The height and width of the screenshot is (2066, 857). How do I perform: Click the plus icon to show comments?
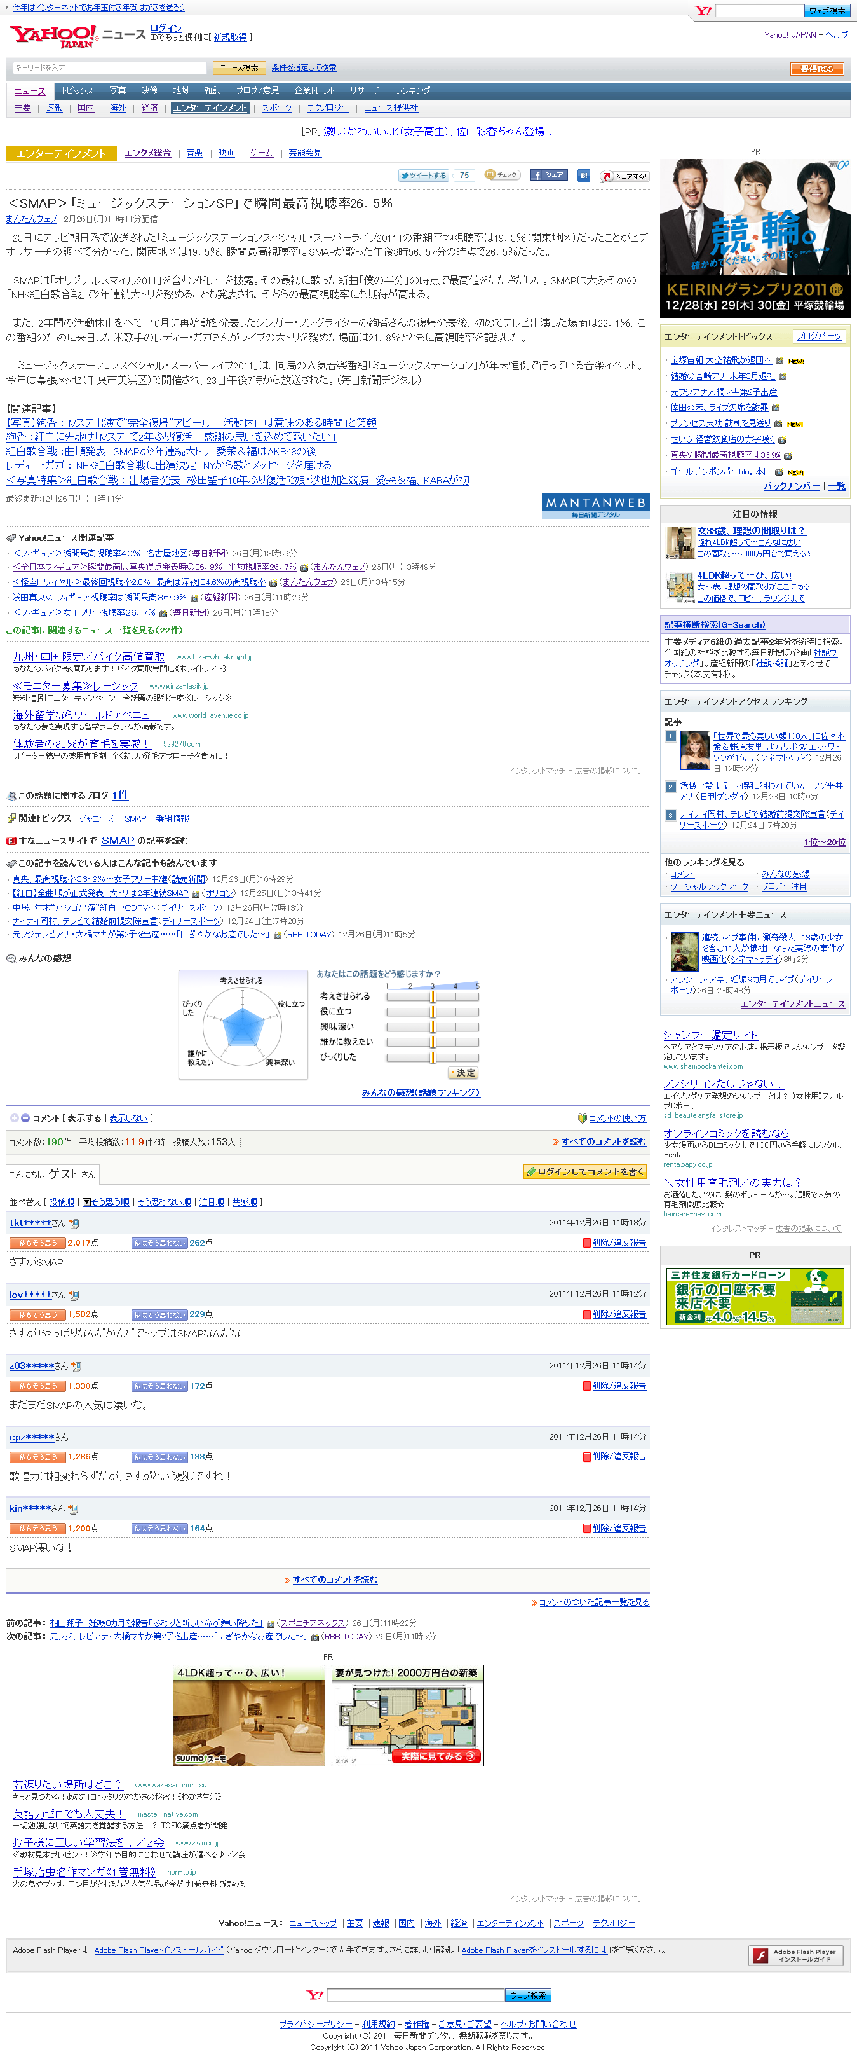click(13, 1118)
